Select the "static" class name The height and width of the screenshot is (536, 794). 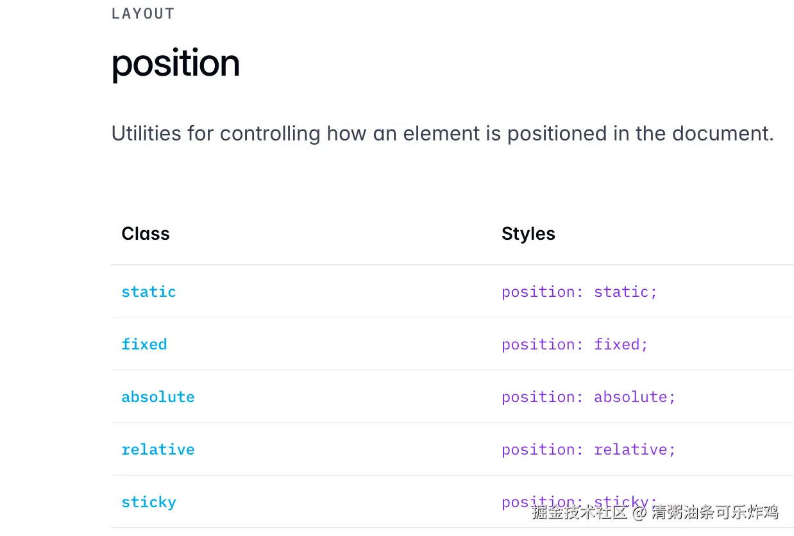[149, 292]
